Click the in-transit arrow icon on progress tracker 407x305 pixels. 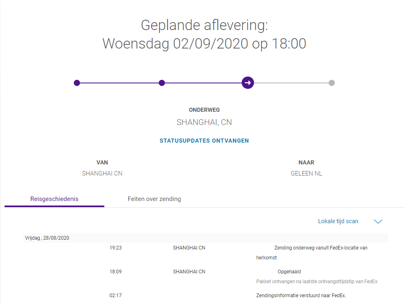tap(248, 83)
